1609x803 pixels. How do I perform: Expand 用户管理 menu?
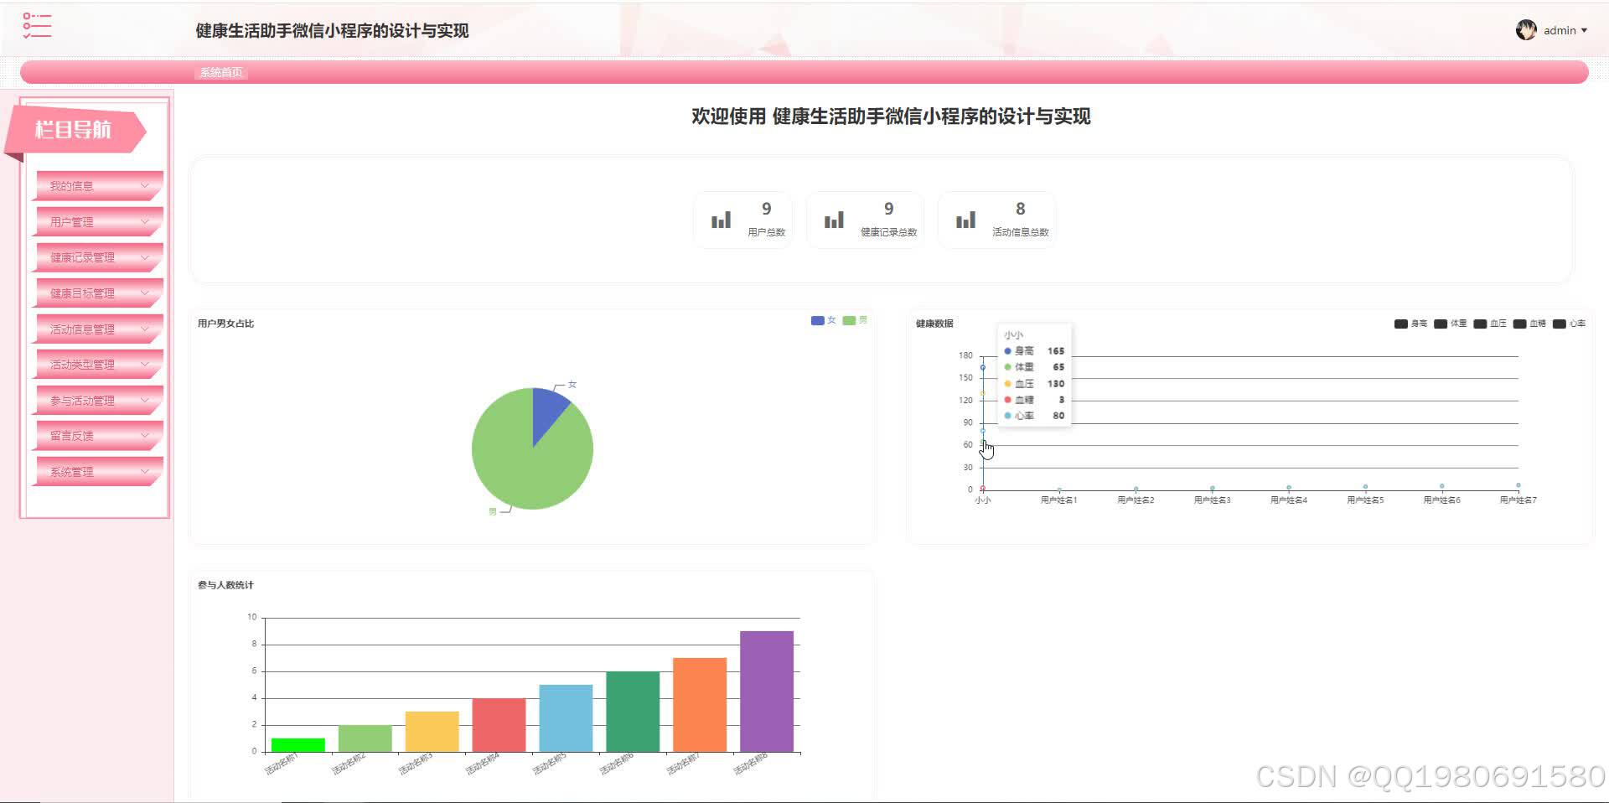[x=98, y=222]
